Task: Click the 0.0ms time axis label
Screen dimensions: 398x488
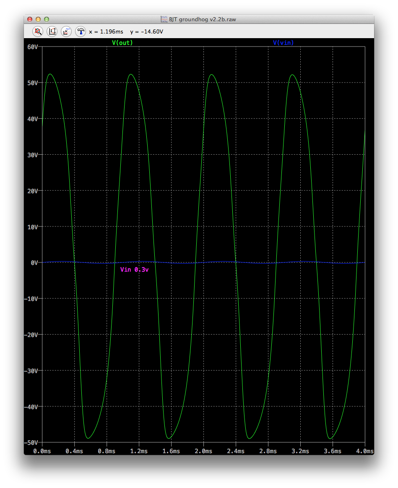Action: coord(42,451)
